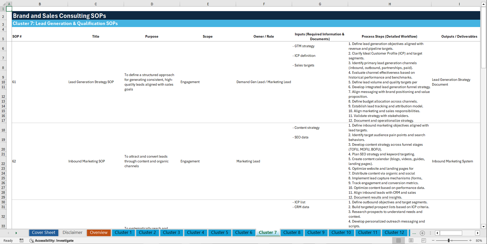Open the Cover Sheet tab
Viewport: 487px width, 244px height.
[44, 233]
